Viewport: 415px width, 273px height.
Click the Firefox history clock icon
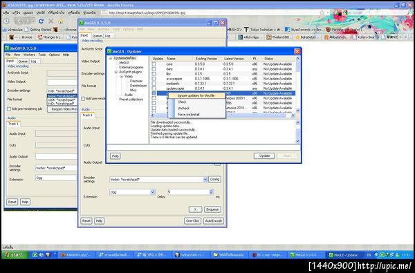6,21
